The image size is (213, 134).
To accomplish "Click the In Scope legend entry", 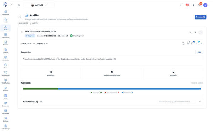I will tap(96, 93).
